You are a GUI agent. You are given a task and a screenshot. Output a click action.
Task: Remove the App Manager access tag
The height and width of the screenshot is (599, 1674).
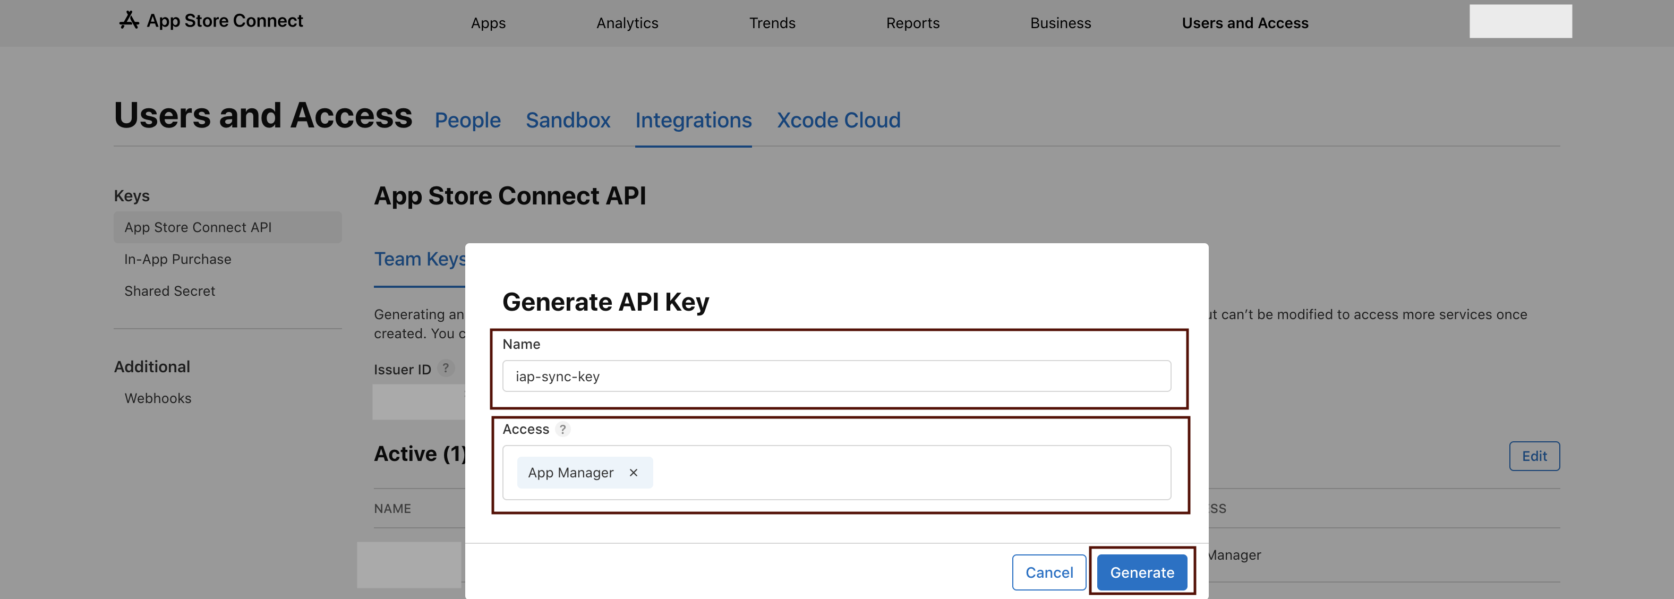634,472
